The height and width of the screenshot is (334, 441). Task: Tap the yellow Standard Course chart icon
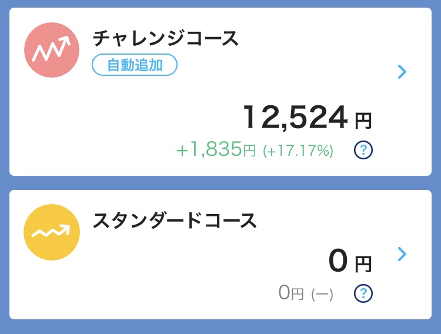pyautogui.click(x=52, y=232)
